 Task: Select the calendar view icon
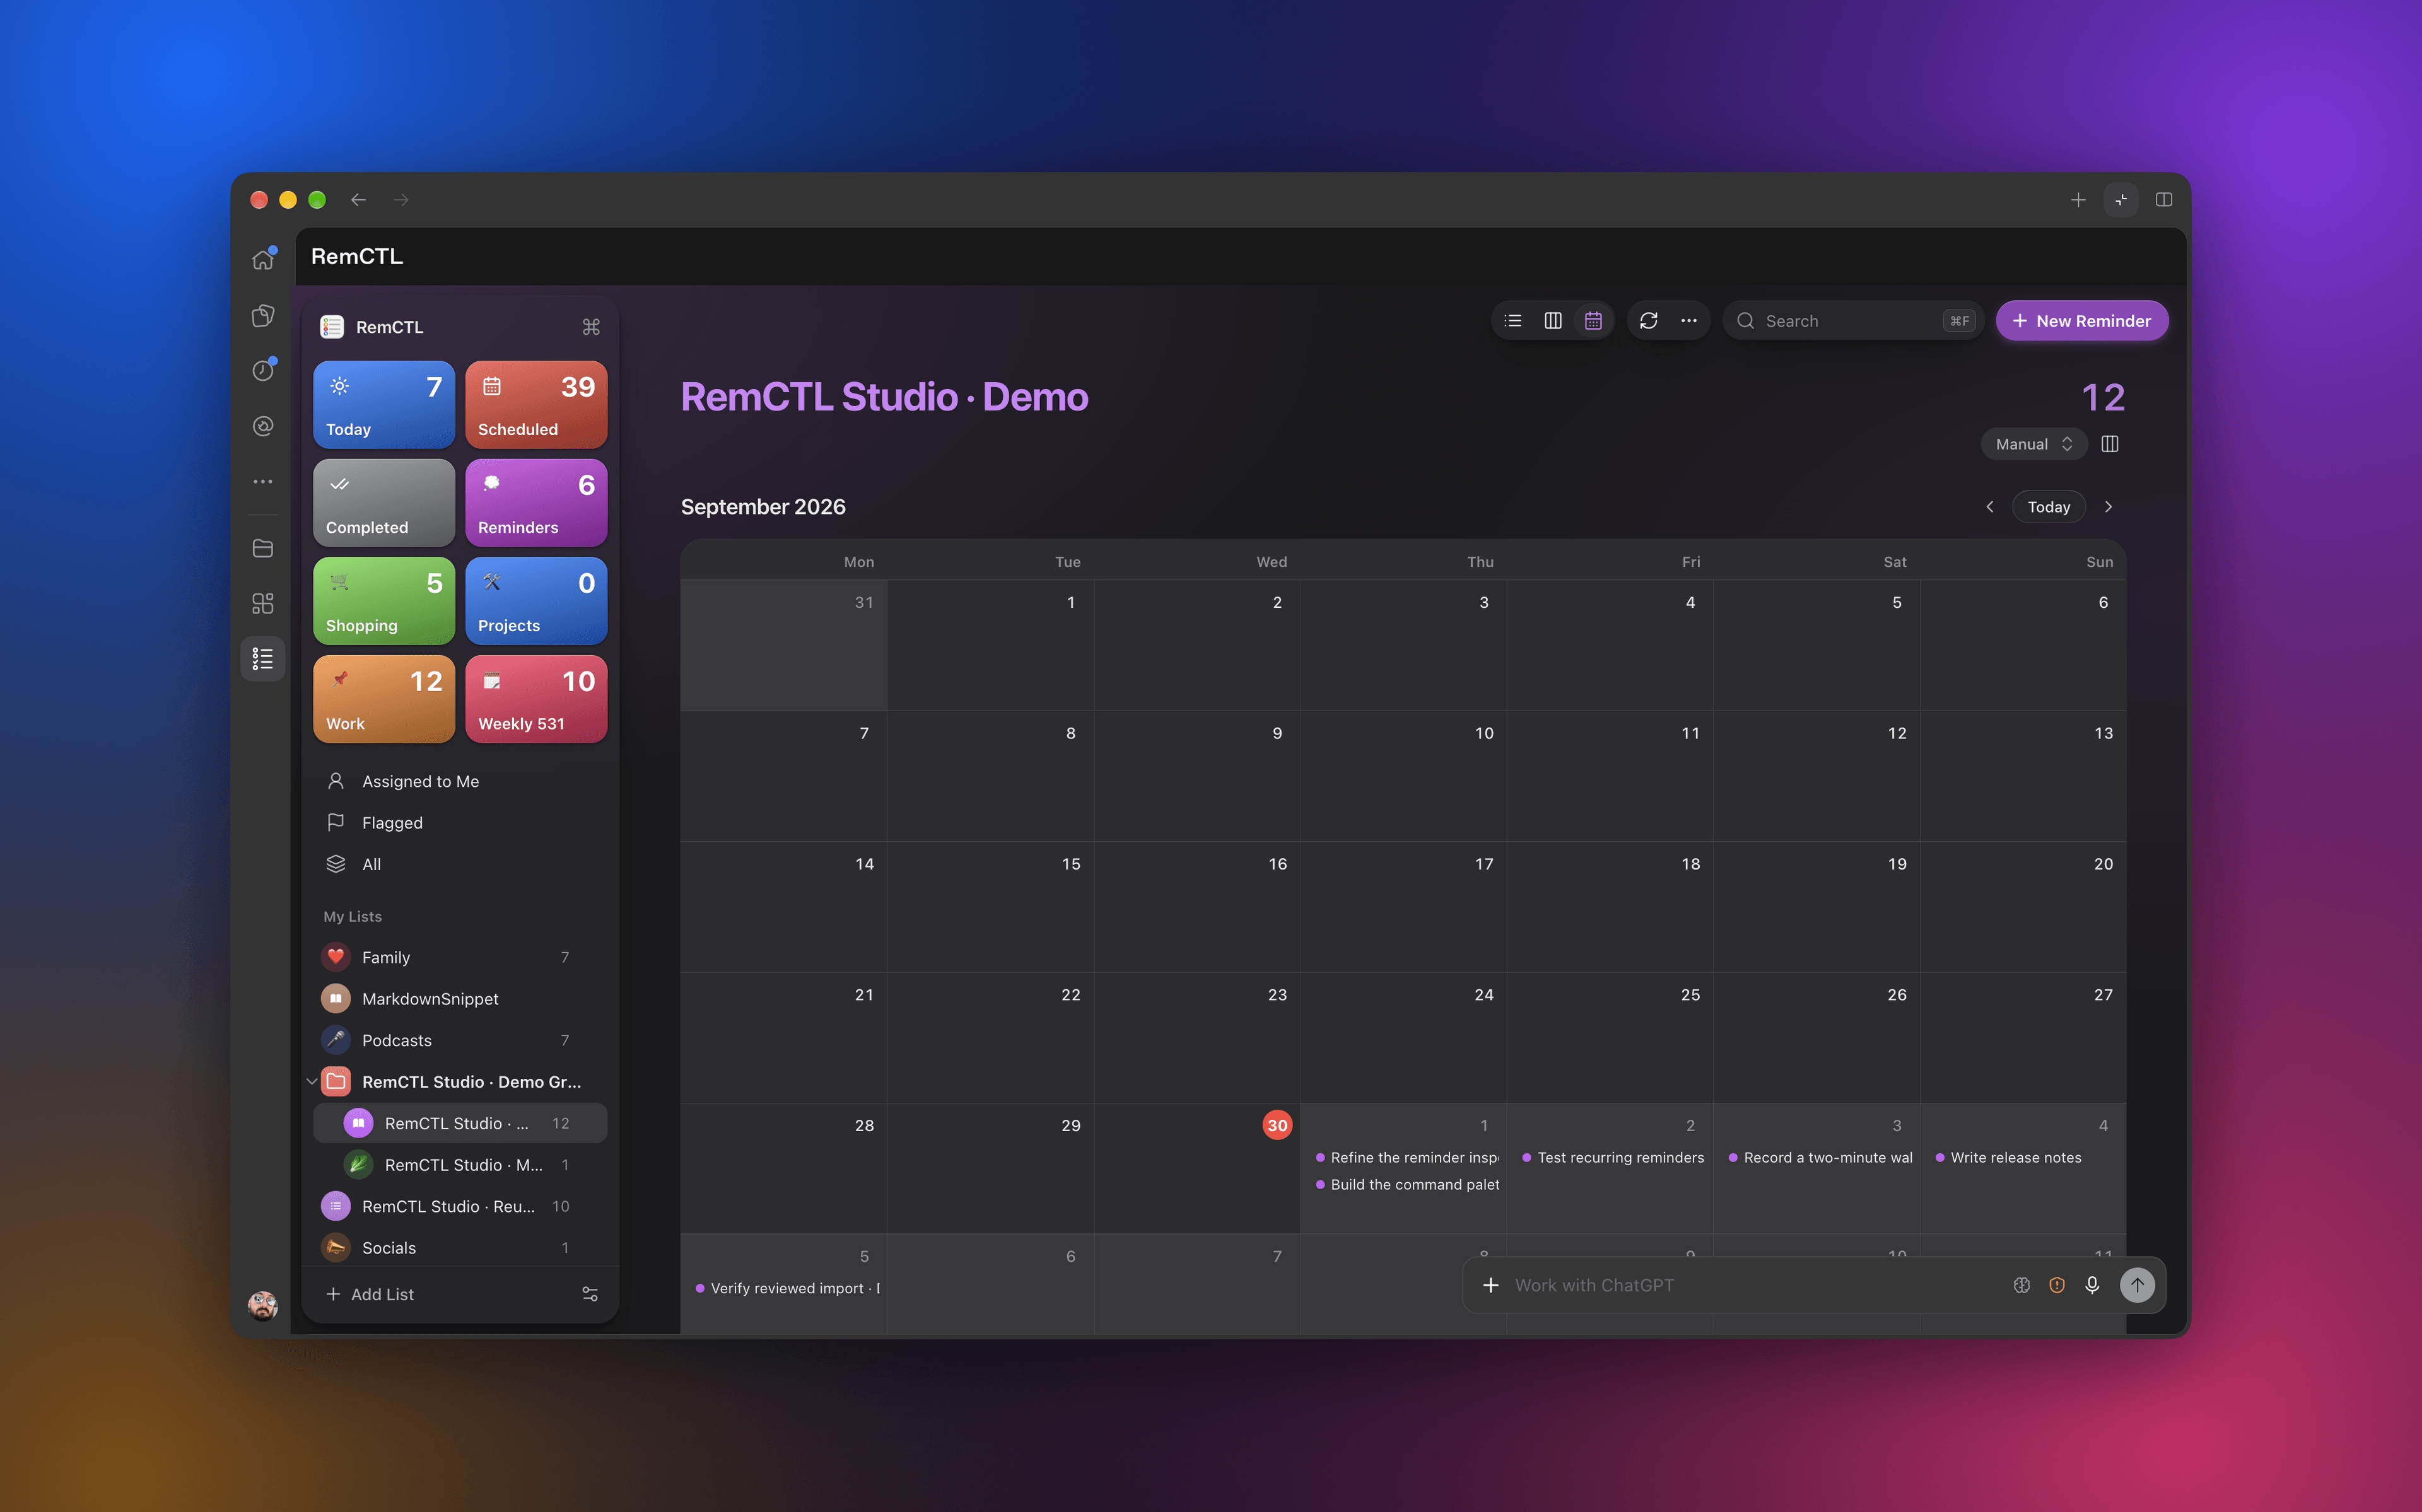1593,321
